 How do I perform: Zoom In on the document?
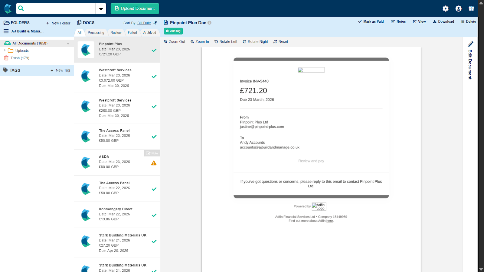tap(200, 42)
